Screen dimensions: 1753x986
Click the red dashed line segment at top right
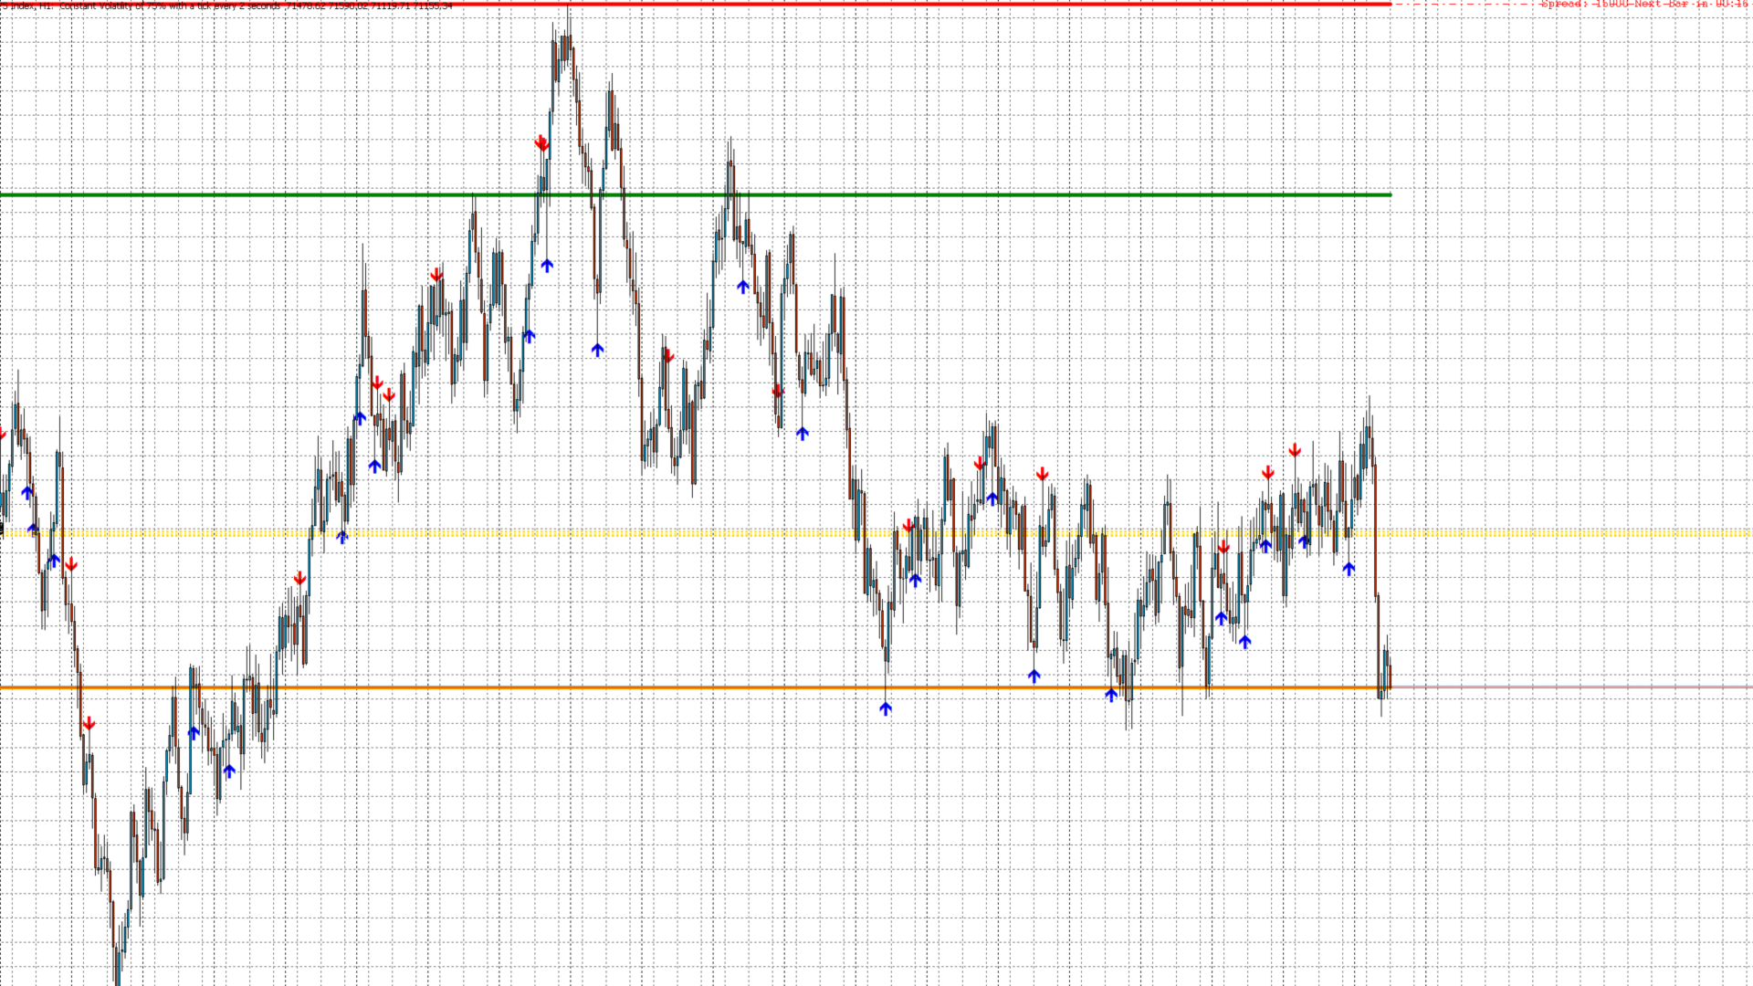pos(1461,4)
